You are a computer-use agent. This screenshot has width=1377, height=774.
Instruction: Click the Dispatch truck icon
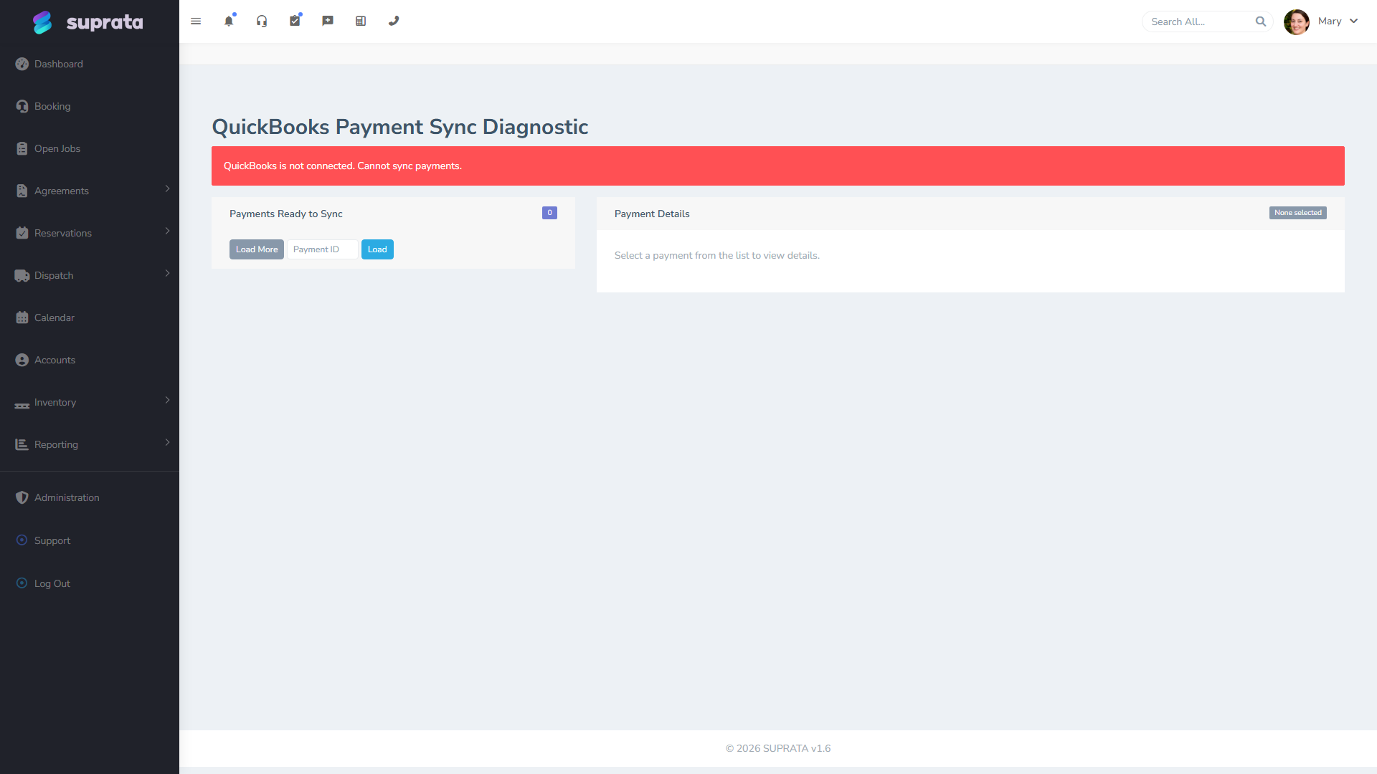tap(22, 275)
